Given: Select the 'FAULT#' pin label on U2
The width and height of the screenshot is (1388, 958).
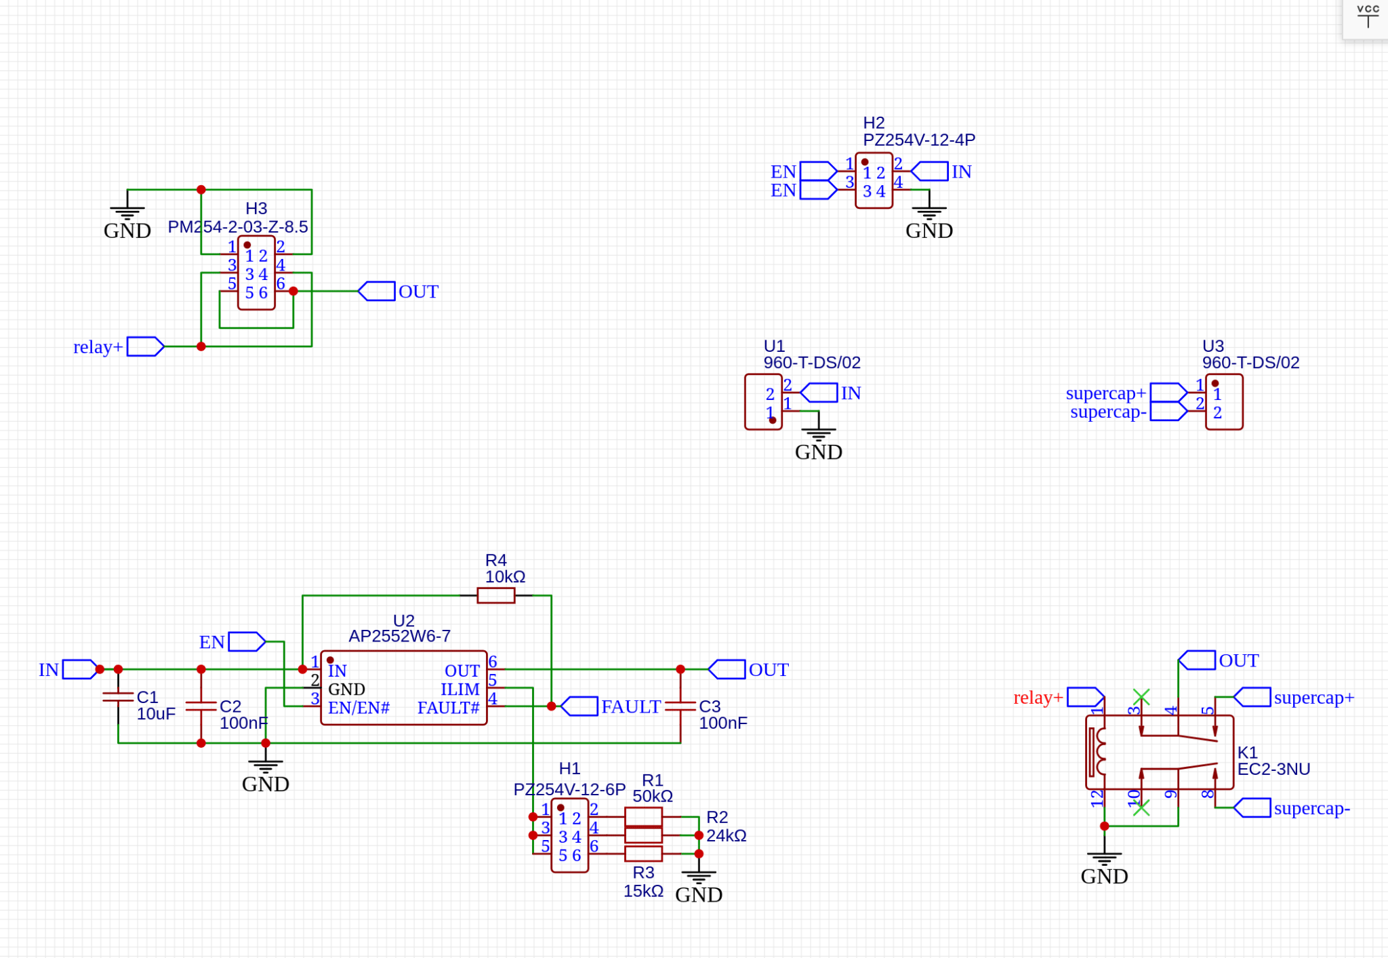Looking at the screenshot, I should [448, 708].
